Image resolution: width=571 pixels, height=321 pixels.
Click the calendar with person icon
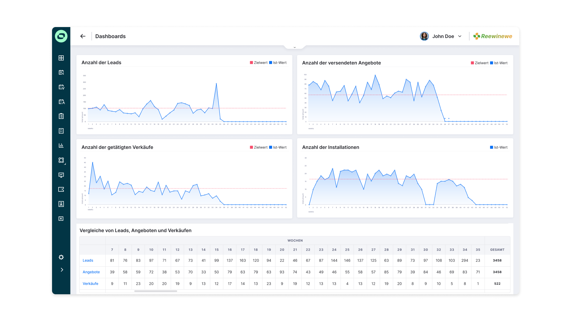61,102
